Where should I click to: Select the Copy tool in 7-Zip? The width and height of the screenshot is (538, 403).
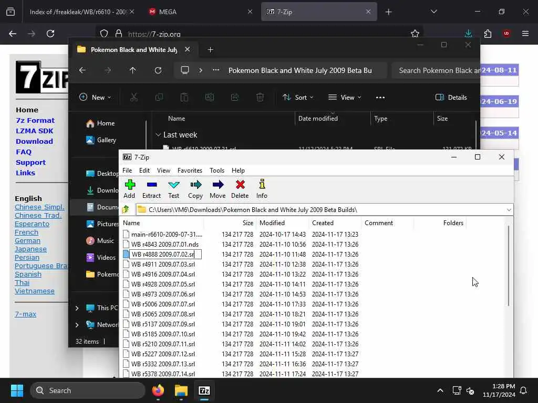195,189
